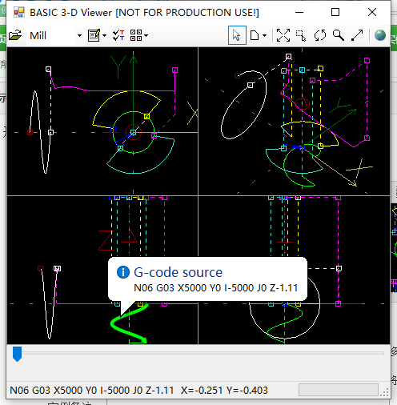This screenshot has height=405, width=397.
Task: Select the measure distance tool
Action: (357, 35)
